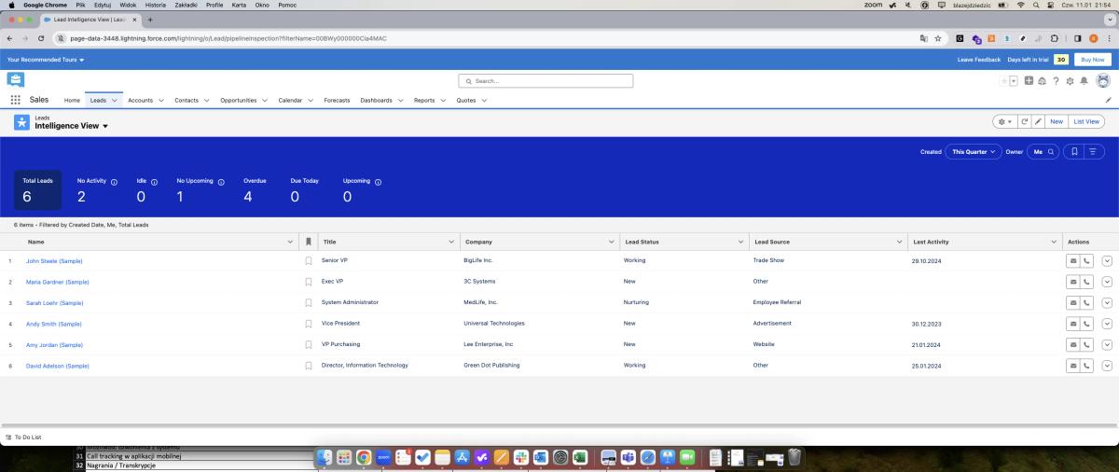Open the list view settings gear dropdown
The width and height of the screenshot is (1119, 472).
coord(1004,121)
